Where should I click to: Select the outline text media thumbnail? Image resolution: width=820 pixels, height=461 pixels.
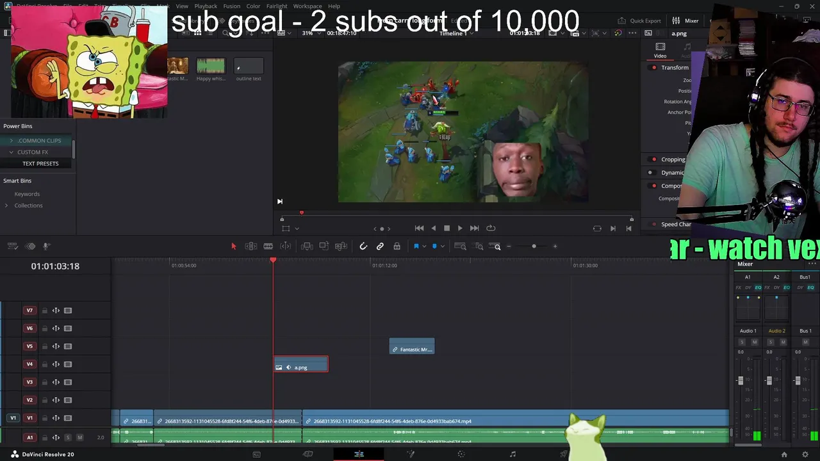249,67
